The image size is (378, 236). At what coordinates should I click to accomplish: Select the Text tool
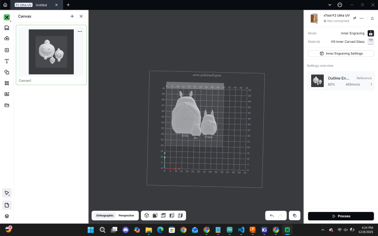point(7,61)
